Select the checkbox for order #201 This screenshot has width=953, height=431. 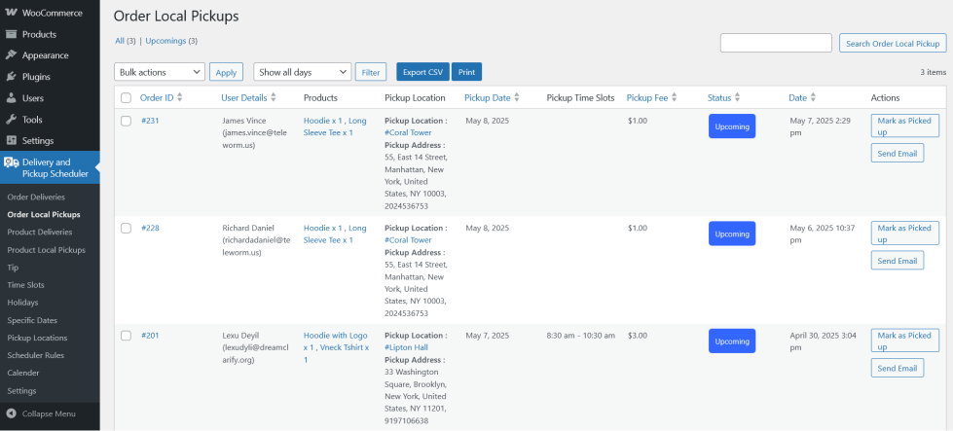[126, 336]
